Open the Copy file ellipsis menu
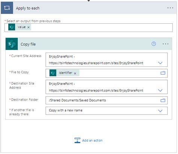Viewport: 178px width, 154px height. coord(165,44)
